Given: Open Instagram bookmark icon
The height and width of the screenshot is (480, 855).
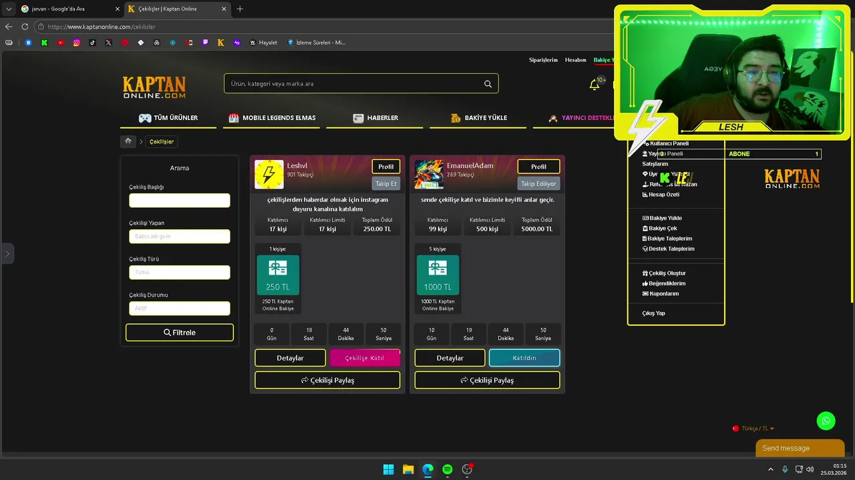Looking at the screenshot, I should [77, 43].
